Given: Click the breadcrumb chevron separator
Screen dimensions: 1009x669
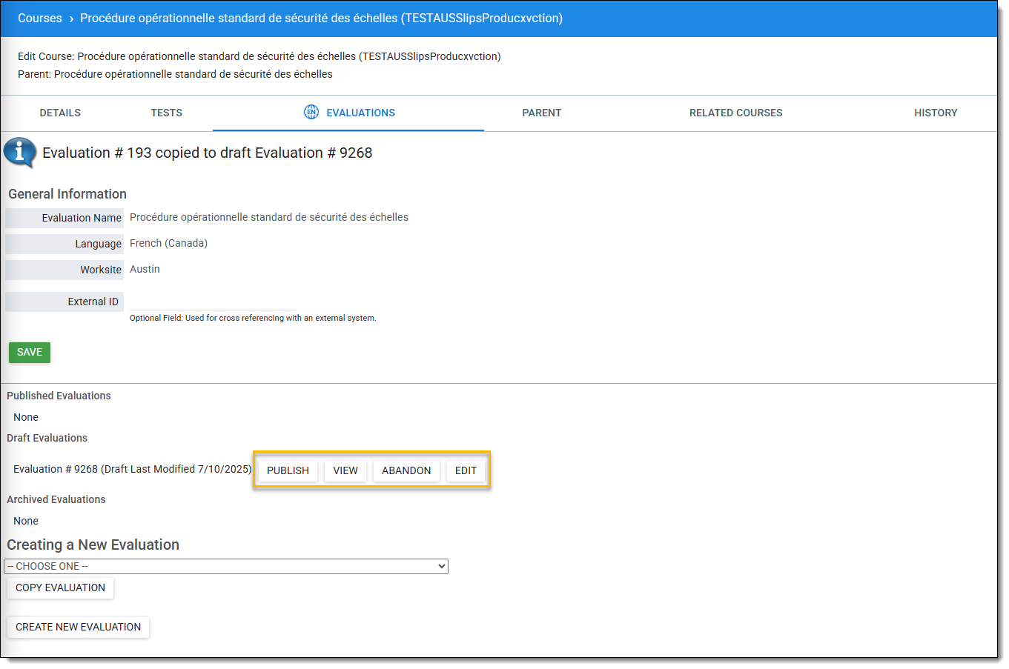Looking at the screenshot, I should coord(71,19).
